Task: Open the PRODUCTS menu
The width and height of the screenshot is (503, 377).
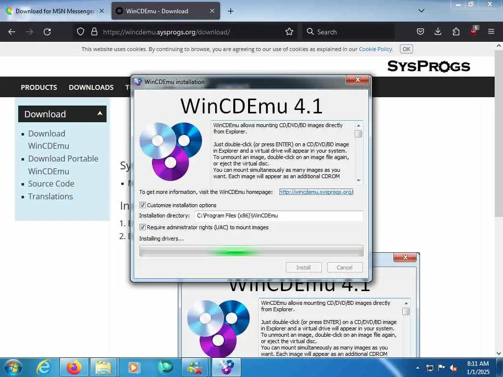Action: pyautogui.click(x=39, y=87)
